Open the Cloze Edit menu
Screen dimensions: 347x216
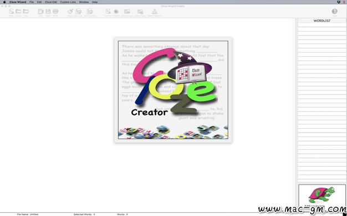coord(51,2)
